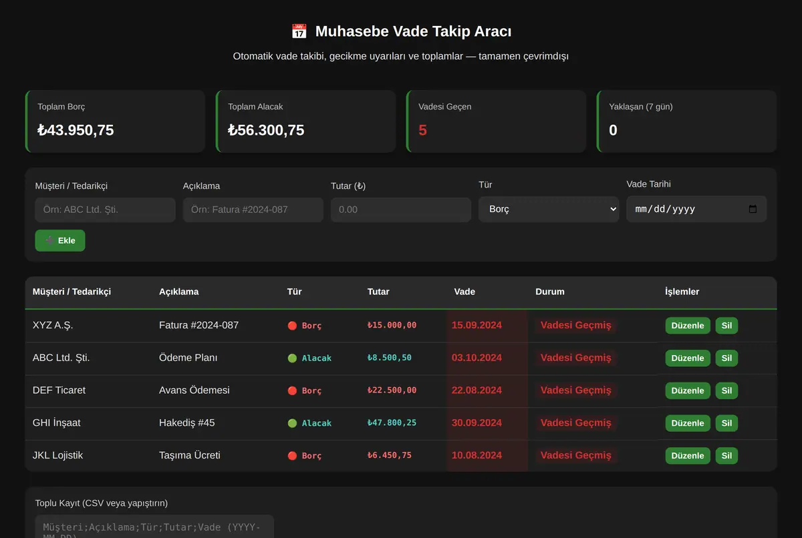Click Düzenle for the JKL Lojistik row
The height and width of the screenshot is (538, 802).
(x=688, y=456)
